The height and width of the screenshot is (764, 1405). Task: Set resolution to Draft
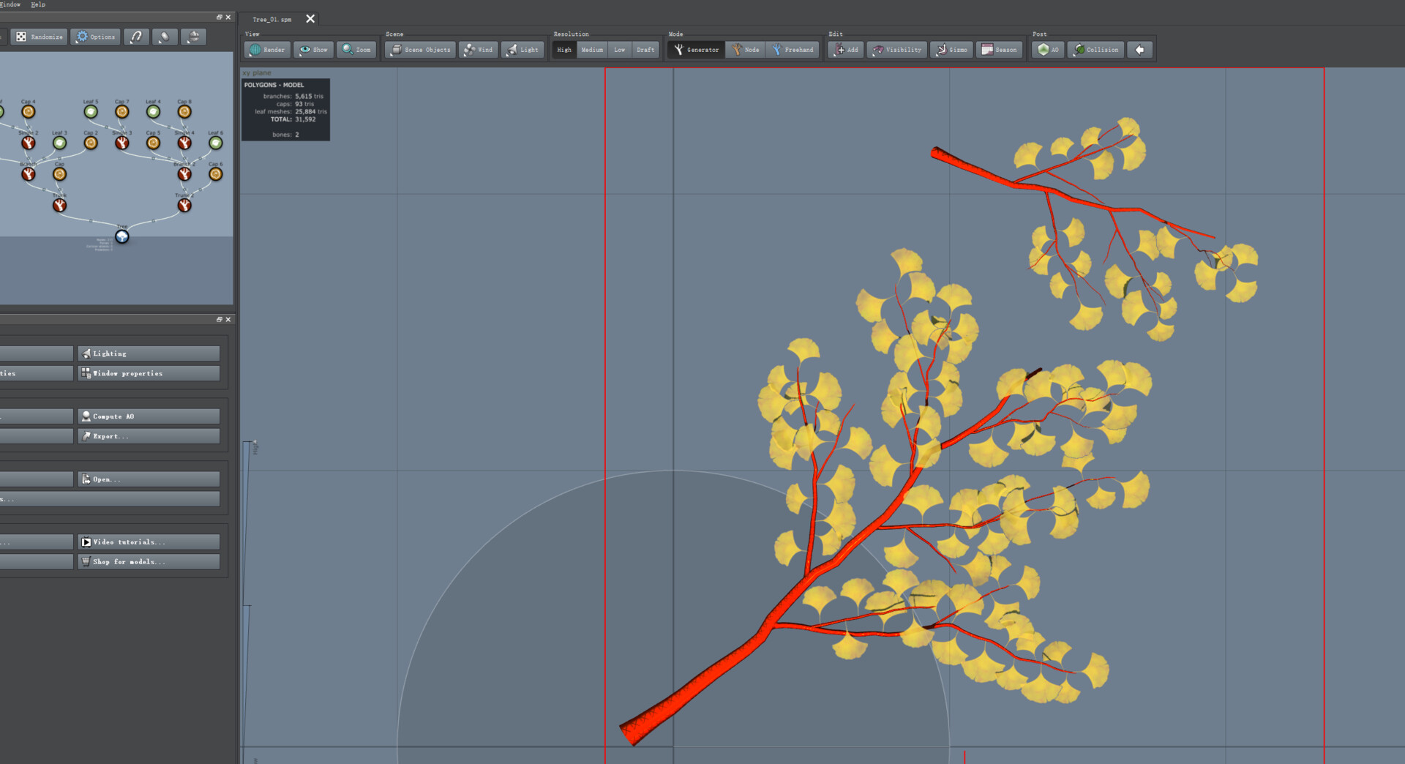[x=645, y=50]
